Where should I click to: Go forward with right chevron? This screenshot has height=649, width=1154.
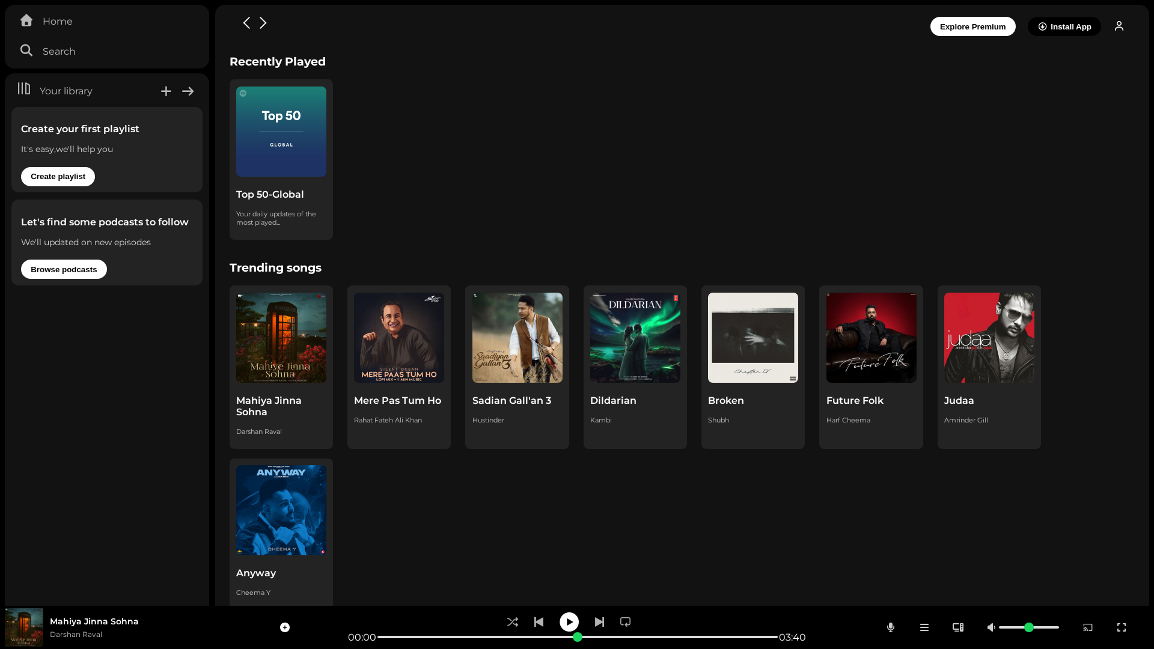click(x=263, y=23)
